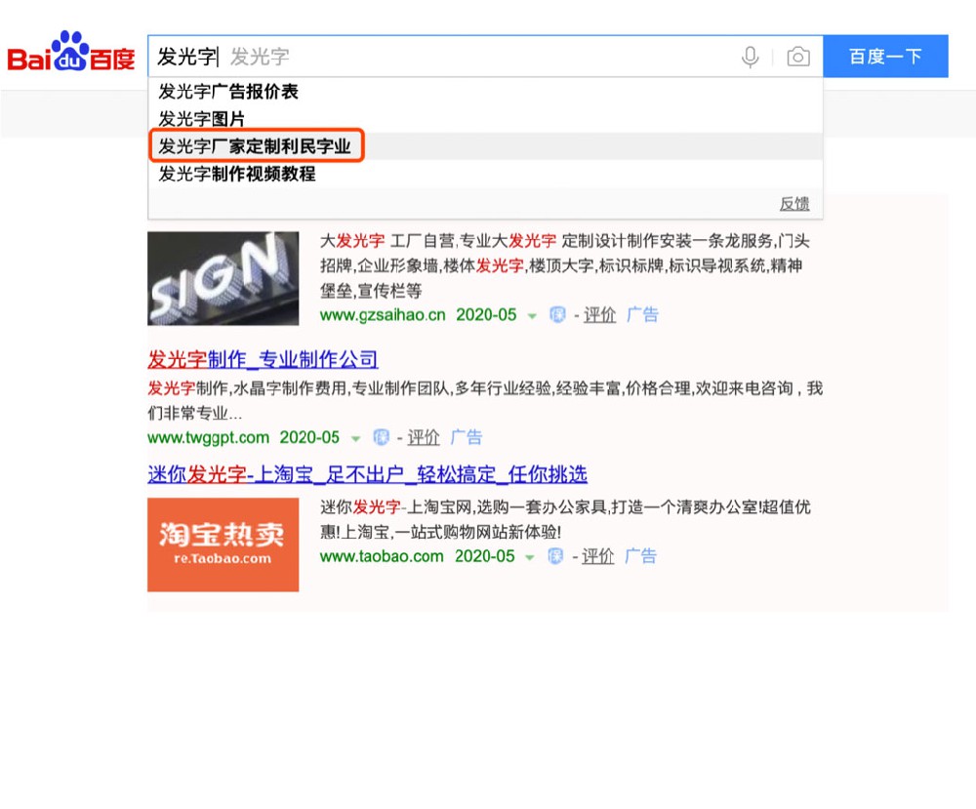Click description text starting 发光字制作,水晶字制作费用

pyautogui.click(x=485, y=400)
